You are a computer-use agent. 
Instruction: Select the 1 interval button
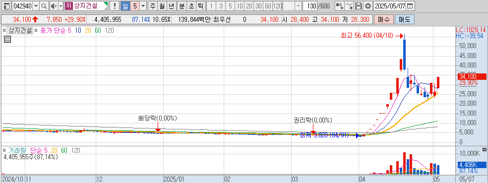[x=211, y=5]
